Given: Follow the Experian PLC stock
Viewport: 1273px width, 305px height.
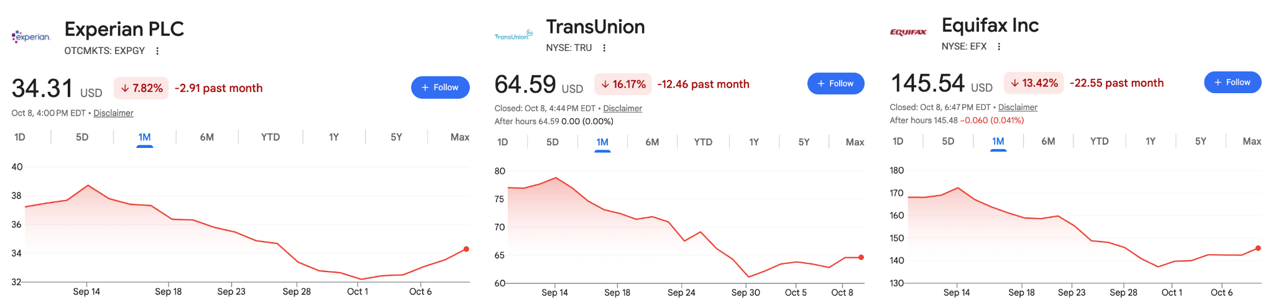Looking at the screenshot, I should pyautogui.click(x=440, y=88).
